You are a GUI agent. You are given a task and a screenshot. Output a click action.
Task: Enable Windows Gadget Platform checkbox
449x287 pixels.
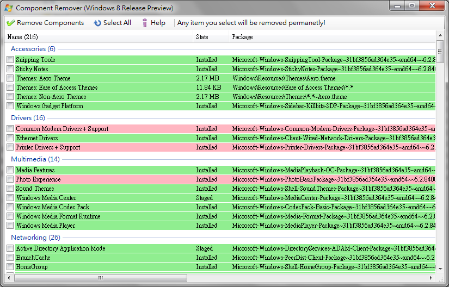pyautogui.click(x=10, y=106)
